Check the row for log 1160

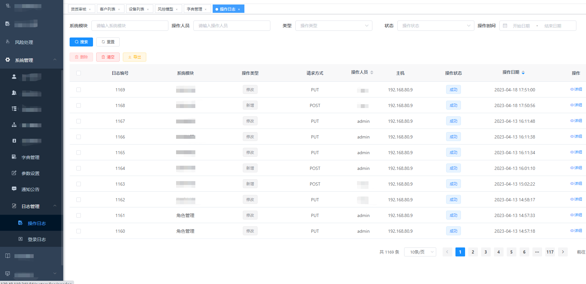pos(79,231)
